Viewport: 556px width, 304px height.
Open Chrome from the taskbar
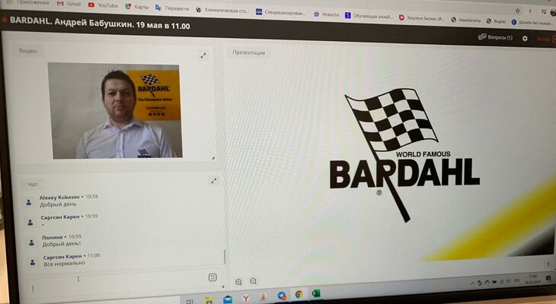[299, 294]
